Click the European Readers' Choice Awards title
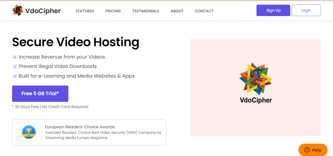This screenshot has width=333, height=156. (x=80, y=127)
